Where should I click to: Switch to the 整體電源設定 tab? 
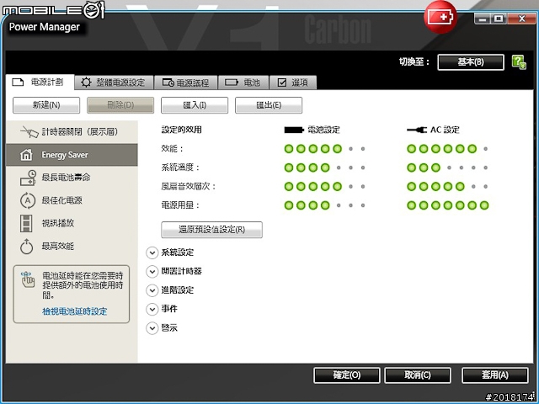point(114,82)
